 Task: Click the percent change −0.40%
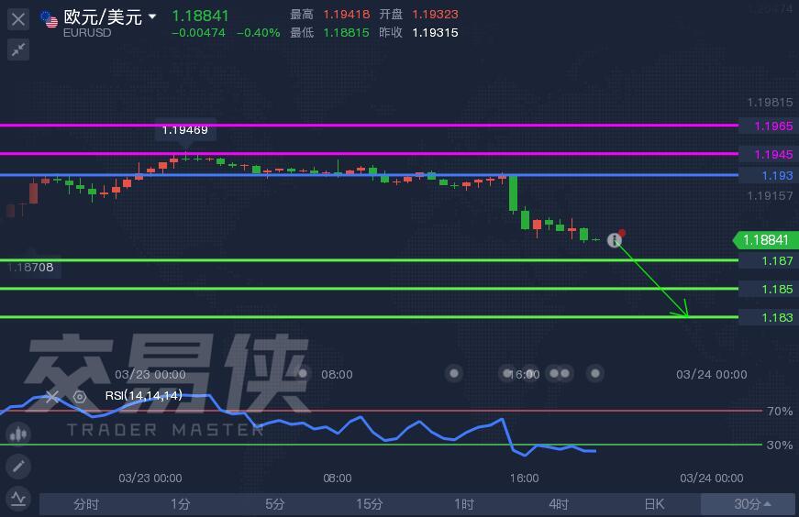[259, 33]
